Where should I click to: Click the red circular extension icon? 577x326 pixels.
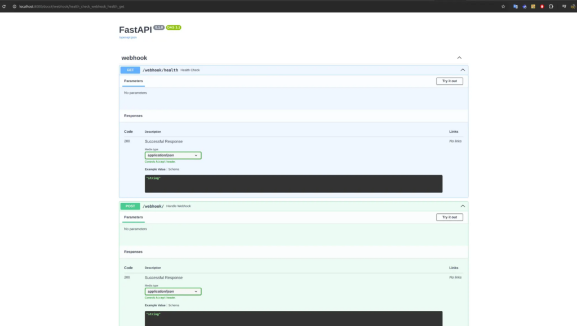[x=542, y=6]
